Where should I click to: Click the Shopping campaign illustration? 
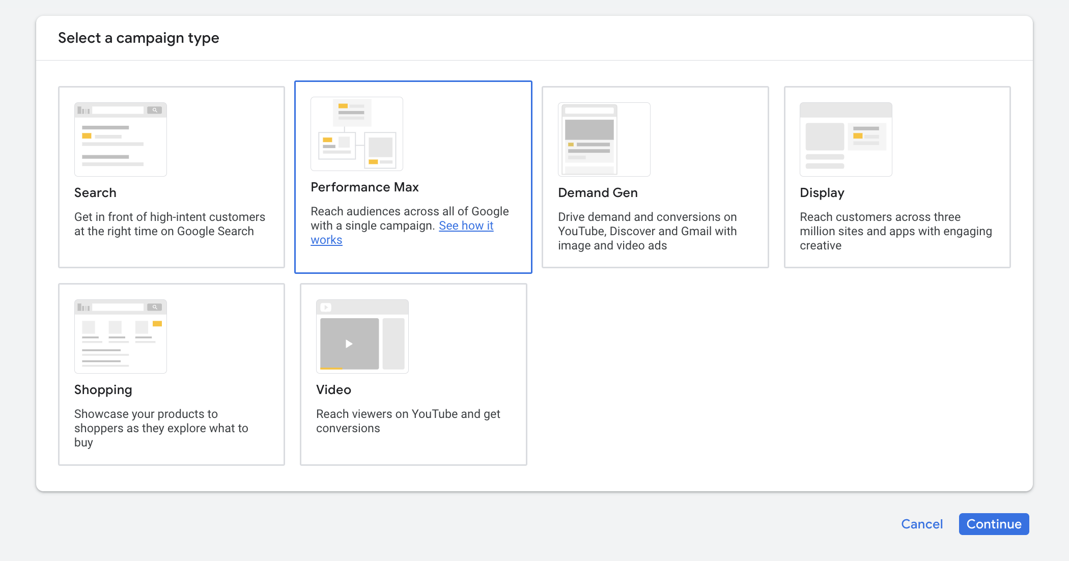tap(121, 336)
